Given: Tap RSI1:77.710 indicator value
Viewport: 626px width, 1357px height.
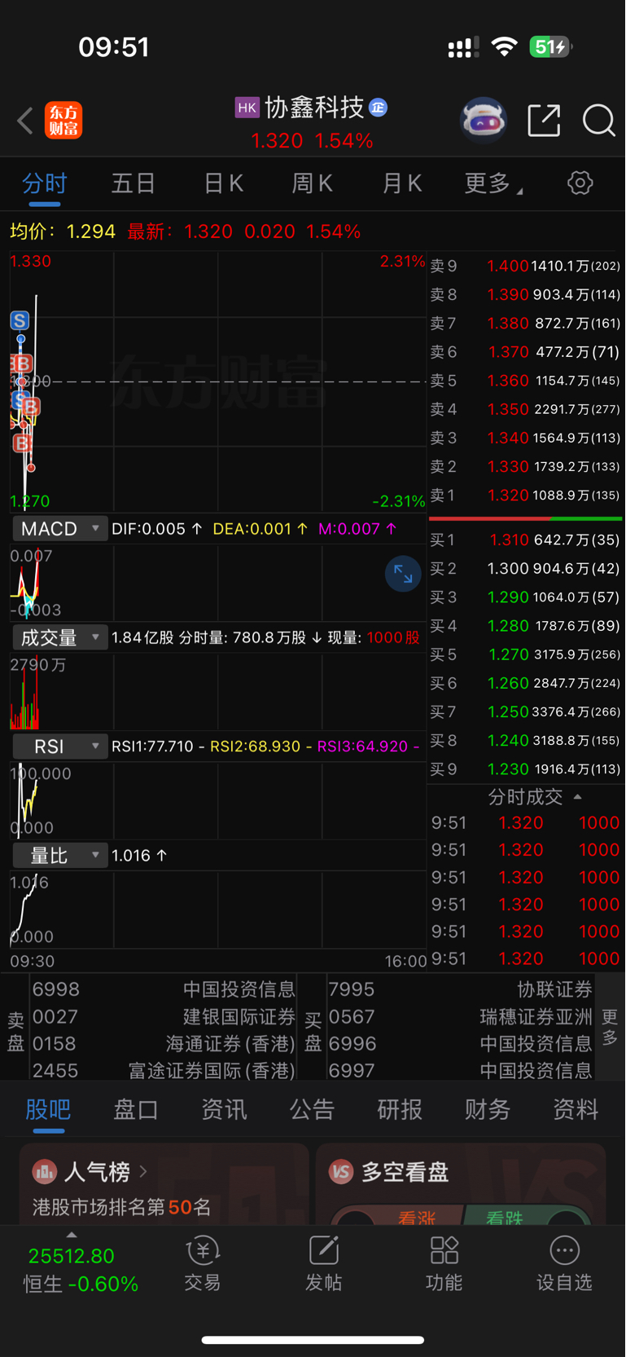Looking at the screenshot, I should click(152, 747).
